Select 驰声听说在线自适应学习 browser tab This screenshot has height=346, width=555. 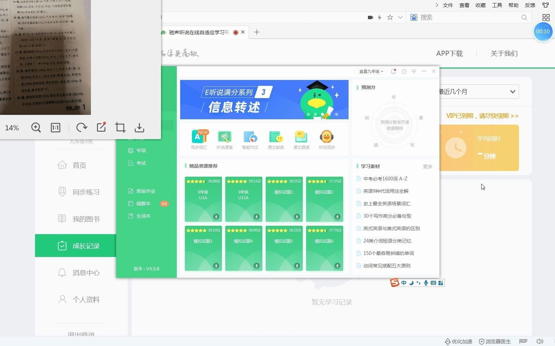click(199, 32)
